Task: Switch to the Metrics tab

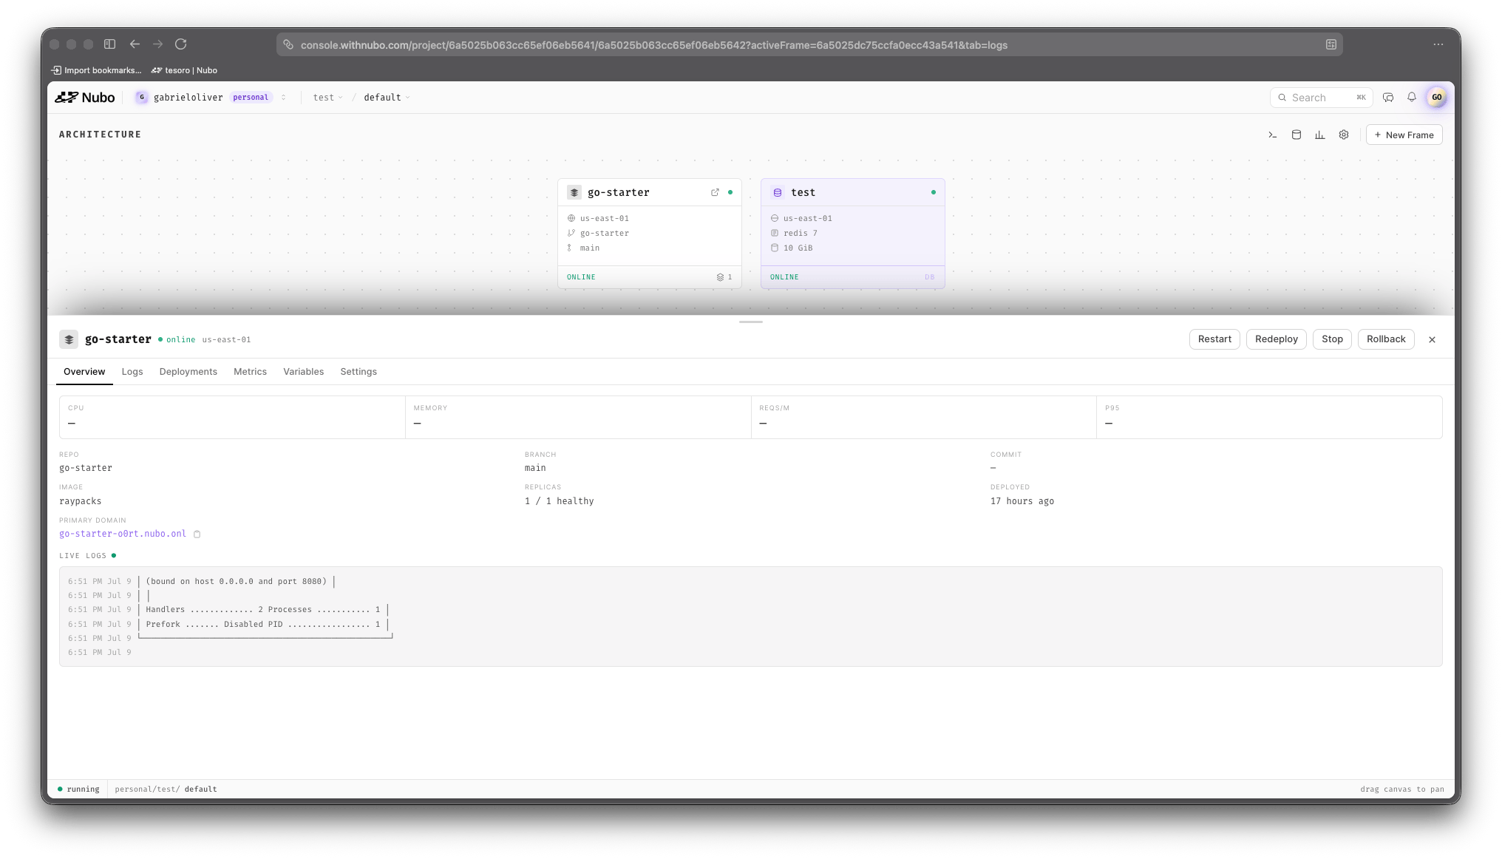Action: coord(250,372)
